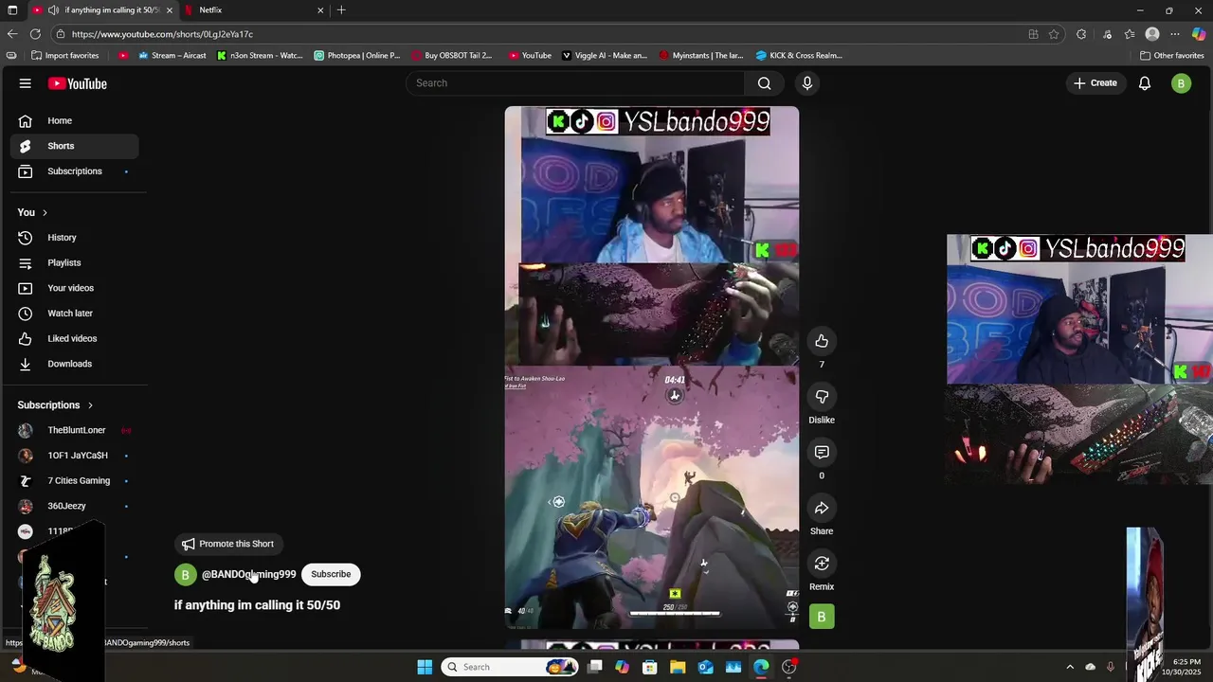The image size is (1213, 682).
Task: Open Watch later list
Action: [x=74, y=314]
